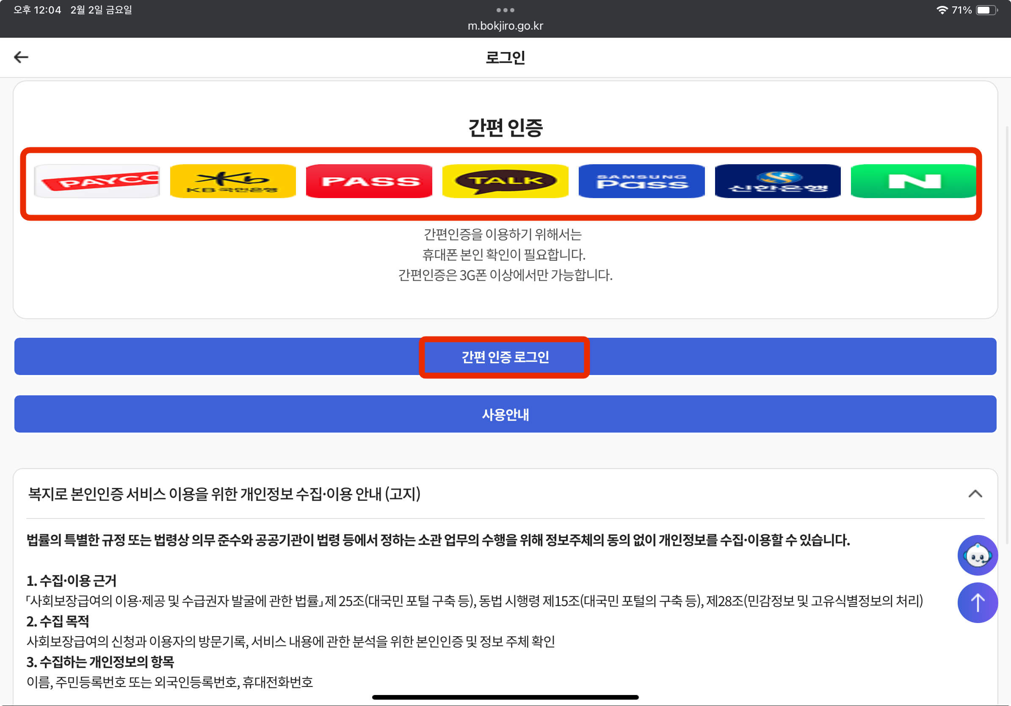Select PAYCO authentication icon

[x=97, y=181]
